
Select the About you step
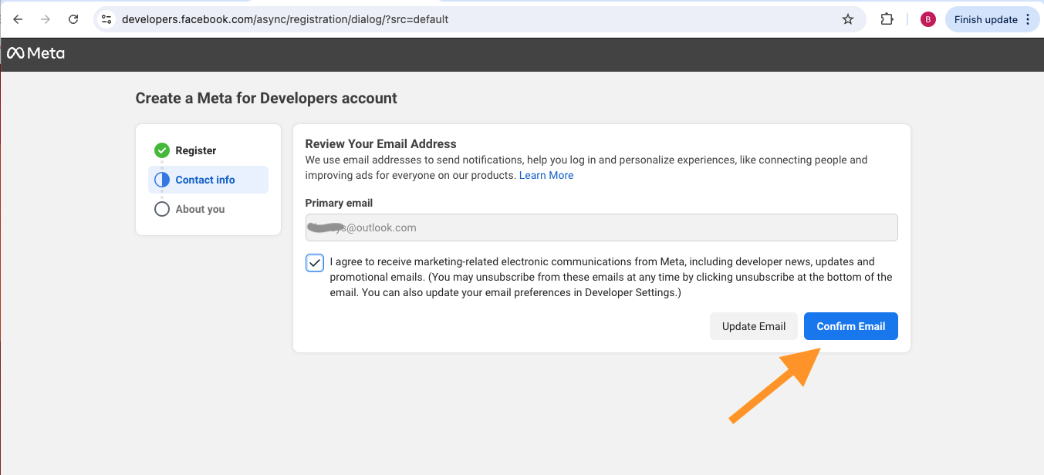(200, 209)
